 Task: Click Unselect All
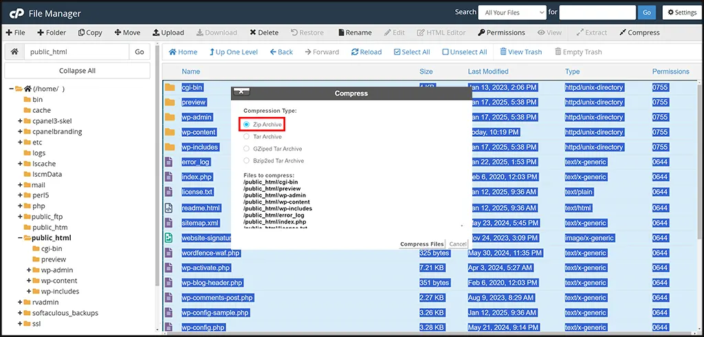[465, 52]
